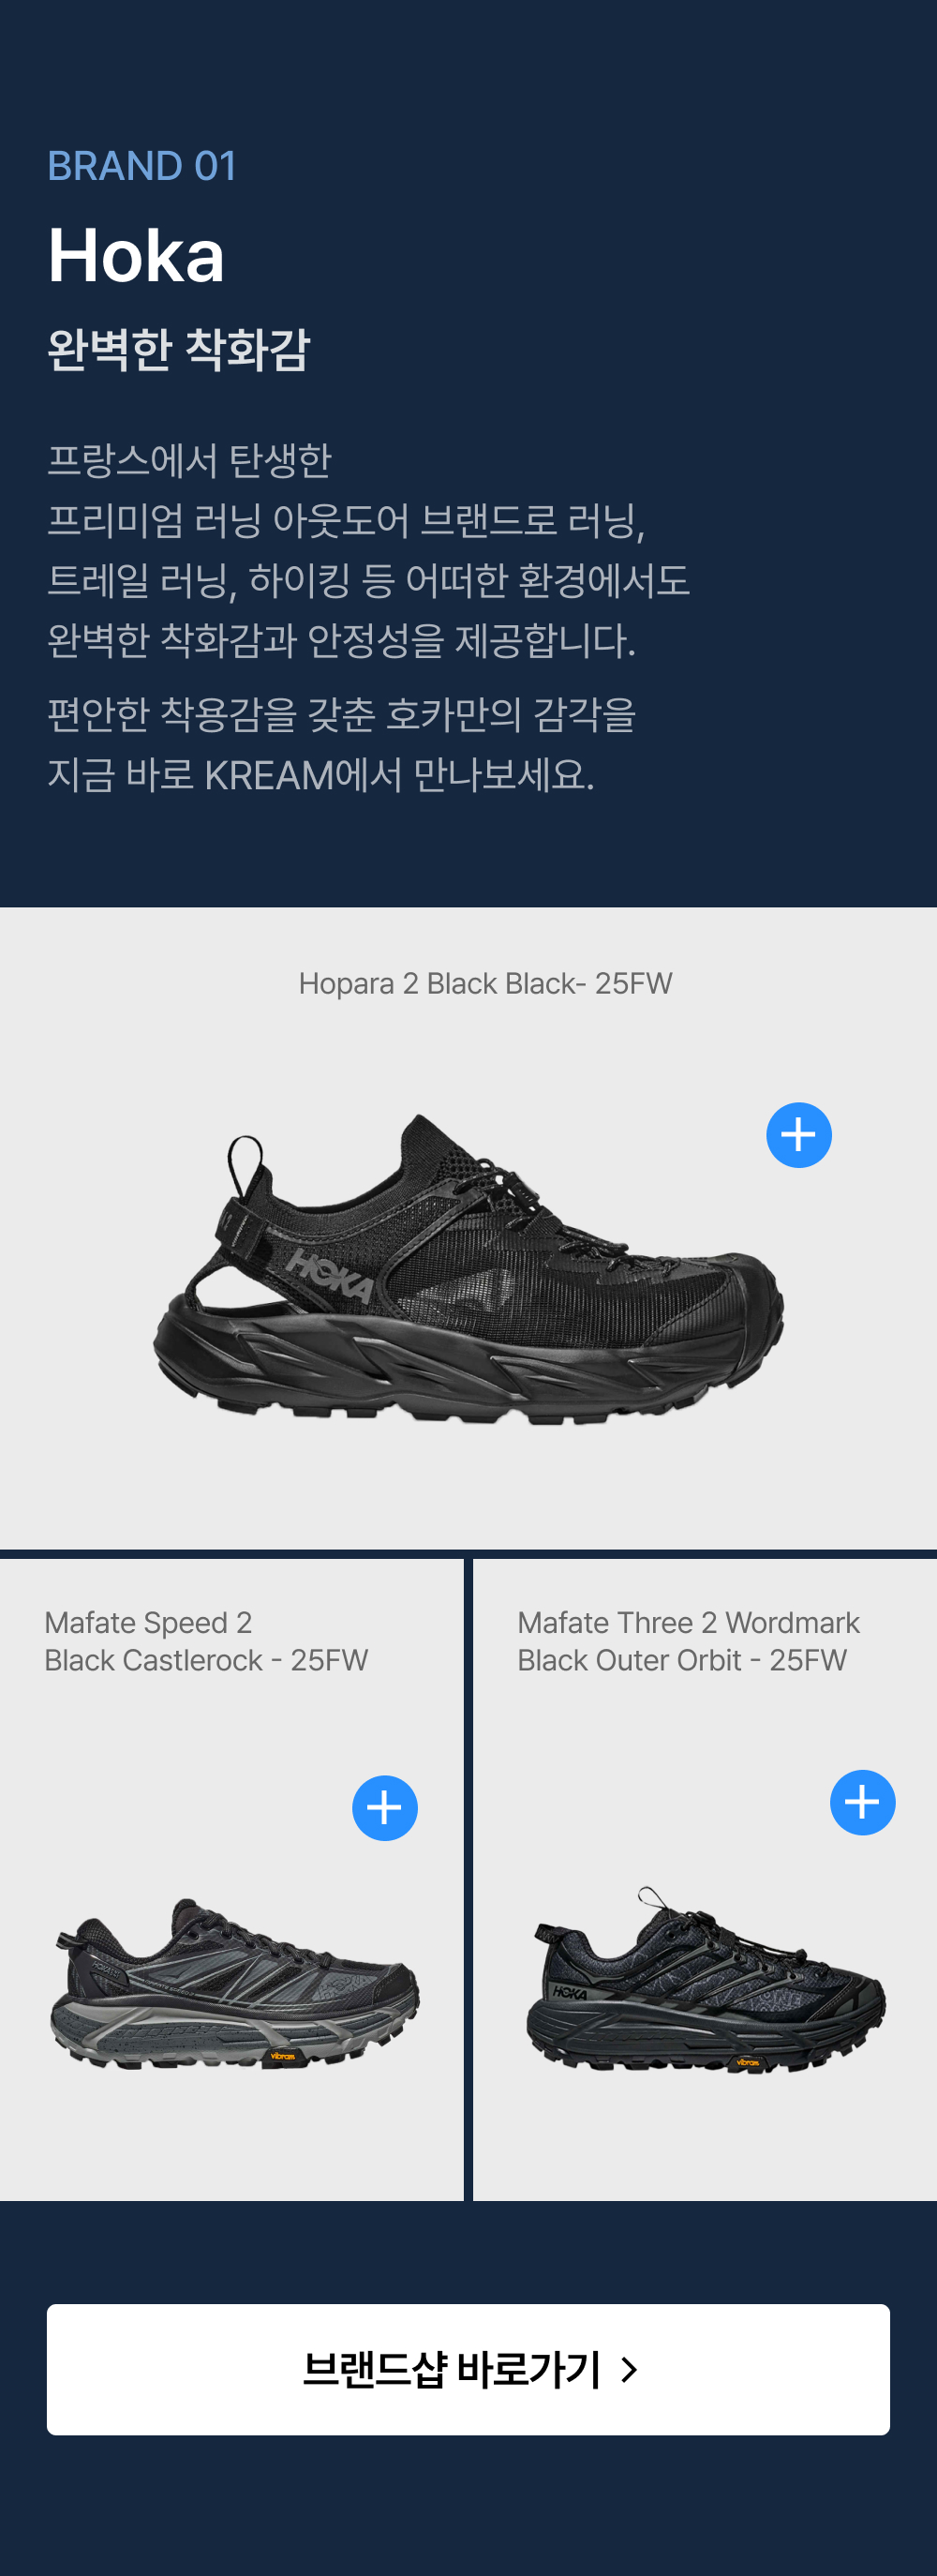Open the Mafate Three 2 Wordmark shoe image

pyautogui.click(x=706, y=1980)
